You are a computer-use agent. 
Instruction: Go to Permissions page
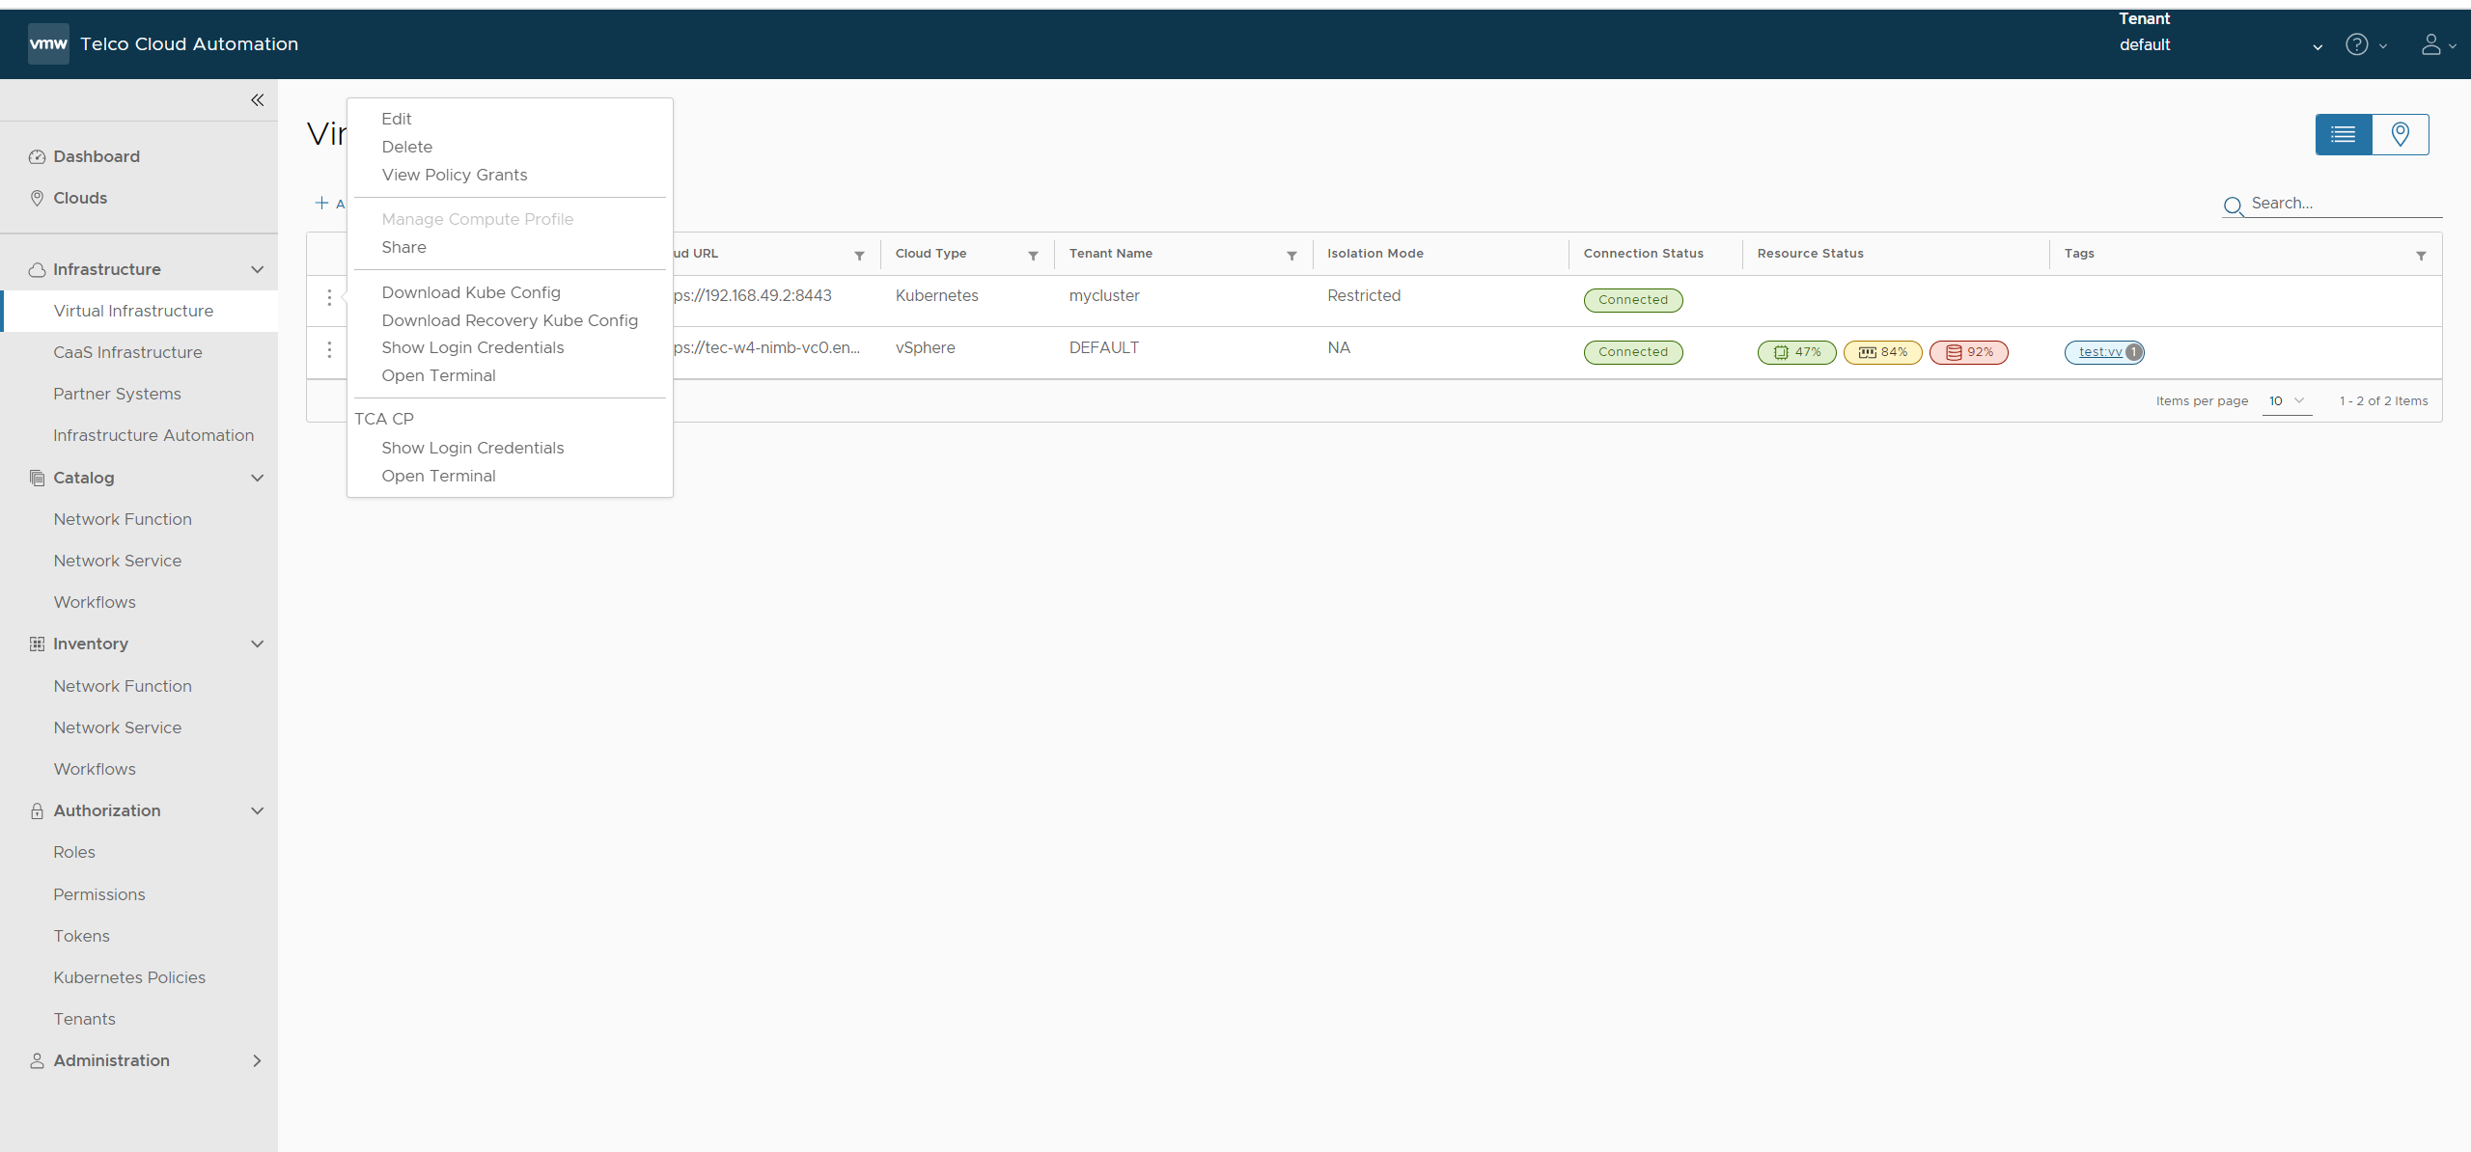pyautogui.click(x=99, y=894)
